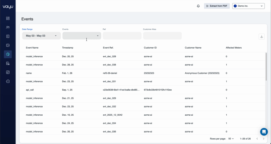271x144 pixels.
Task: Click customer ID 23232323
Action: pos(149,73)
